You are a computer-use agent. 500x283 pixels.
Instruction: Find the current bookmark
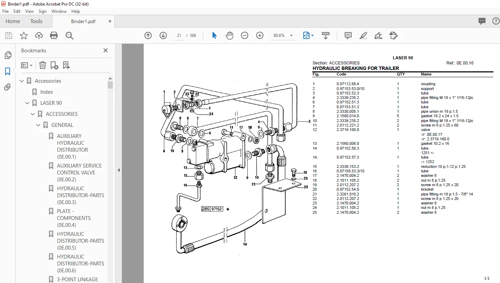tap(66, 65)
